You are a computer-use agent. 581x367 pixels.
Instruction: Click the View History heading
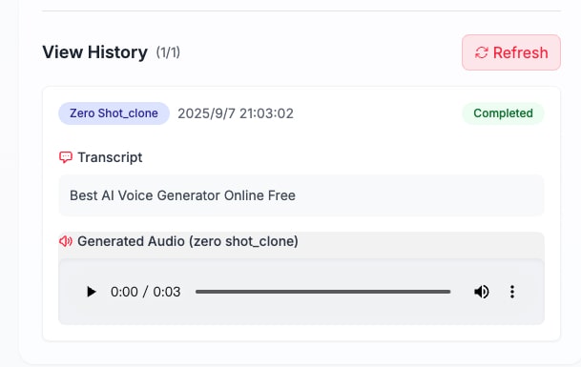click(x=94, y=52)
